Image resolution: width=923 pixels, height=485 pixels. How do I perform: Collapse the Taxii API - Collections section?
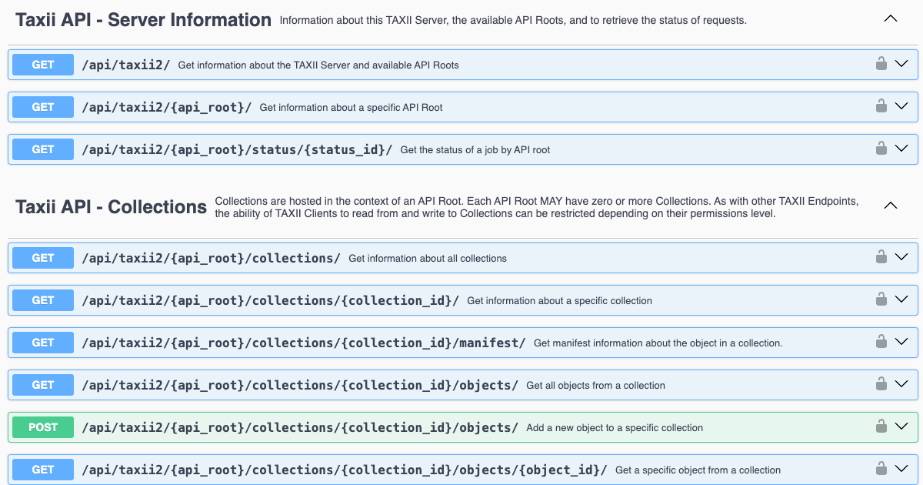coord(891,206)
